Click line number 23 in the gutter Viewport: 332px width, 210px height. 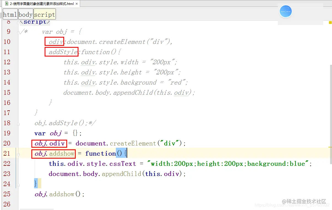point(7,174)
